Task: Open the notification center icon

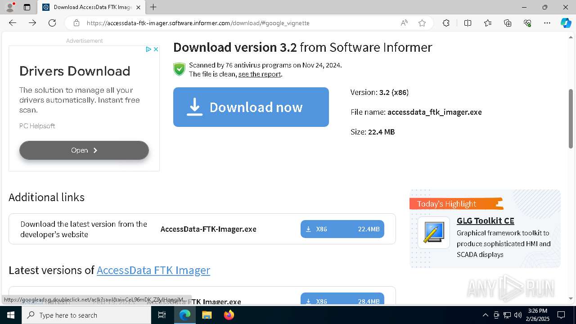Action: click(x=562, y=315)
